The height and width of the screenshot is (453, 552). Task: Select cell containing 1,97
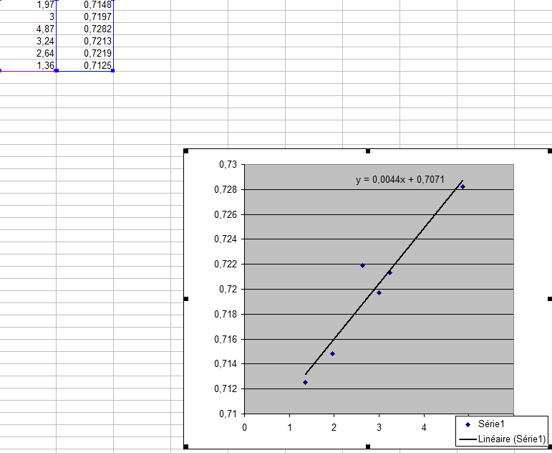click(x=28, y=4)
